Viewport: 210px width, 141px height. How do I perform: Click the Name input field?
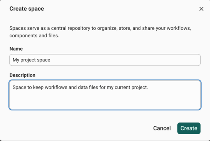tap(105, 60)
